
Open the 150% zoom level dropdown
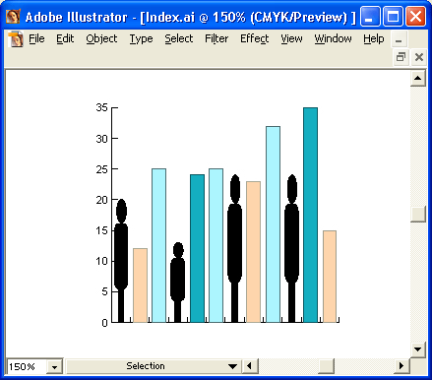tap(54, 366)
